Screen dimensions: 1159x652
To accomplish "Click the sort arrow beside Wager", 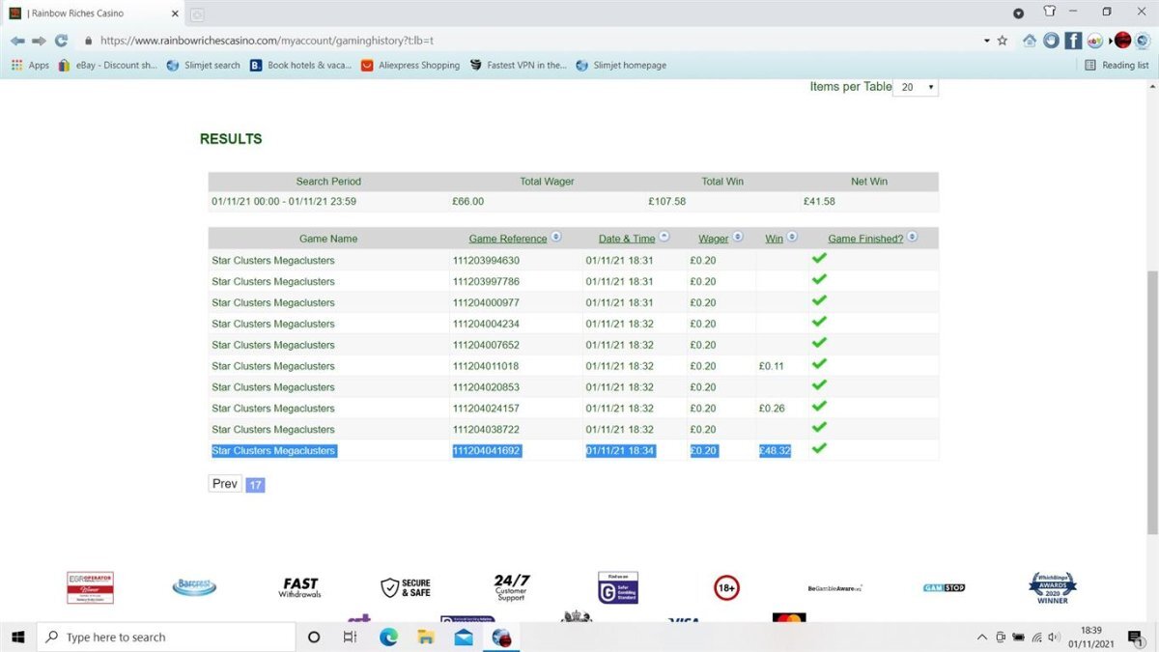I will point(738,238).
